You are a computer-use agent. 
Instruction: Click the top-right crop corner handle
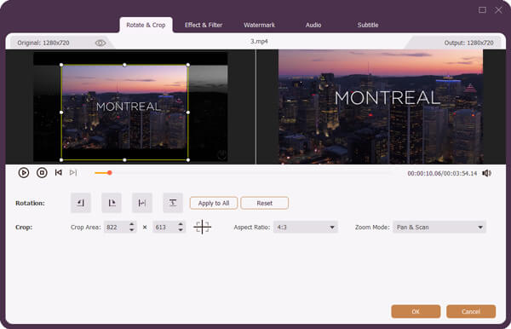click(x=188, y=65)
